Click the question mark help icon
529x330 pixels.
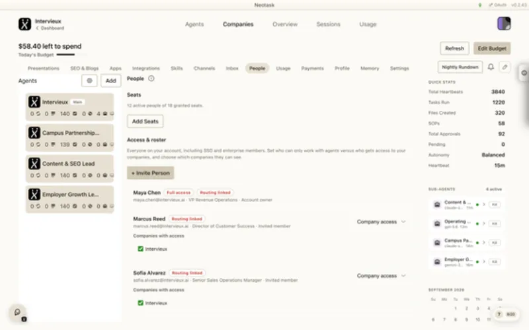click(499, 314)
